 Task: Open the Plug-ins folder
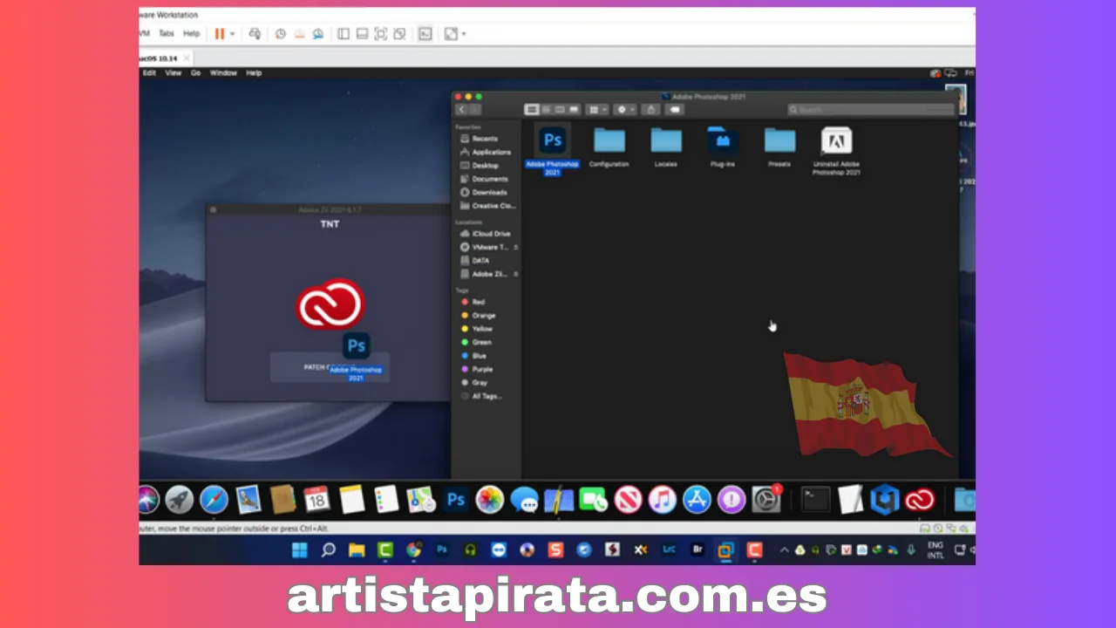point(722,140)
